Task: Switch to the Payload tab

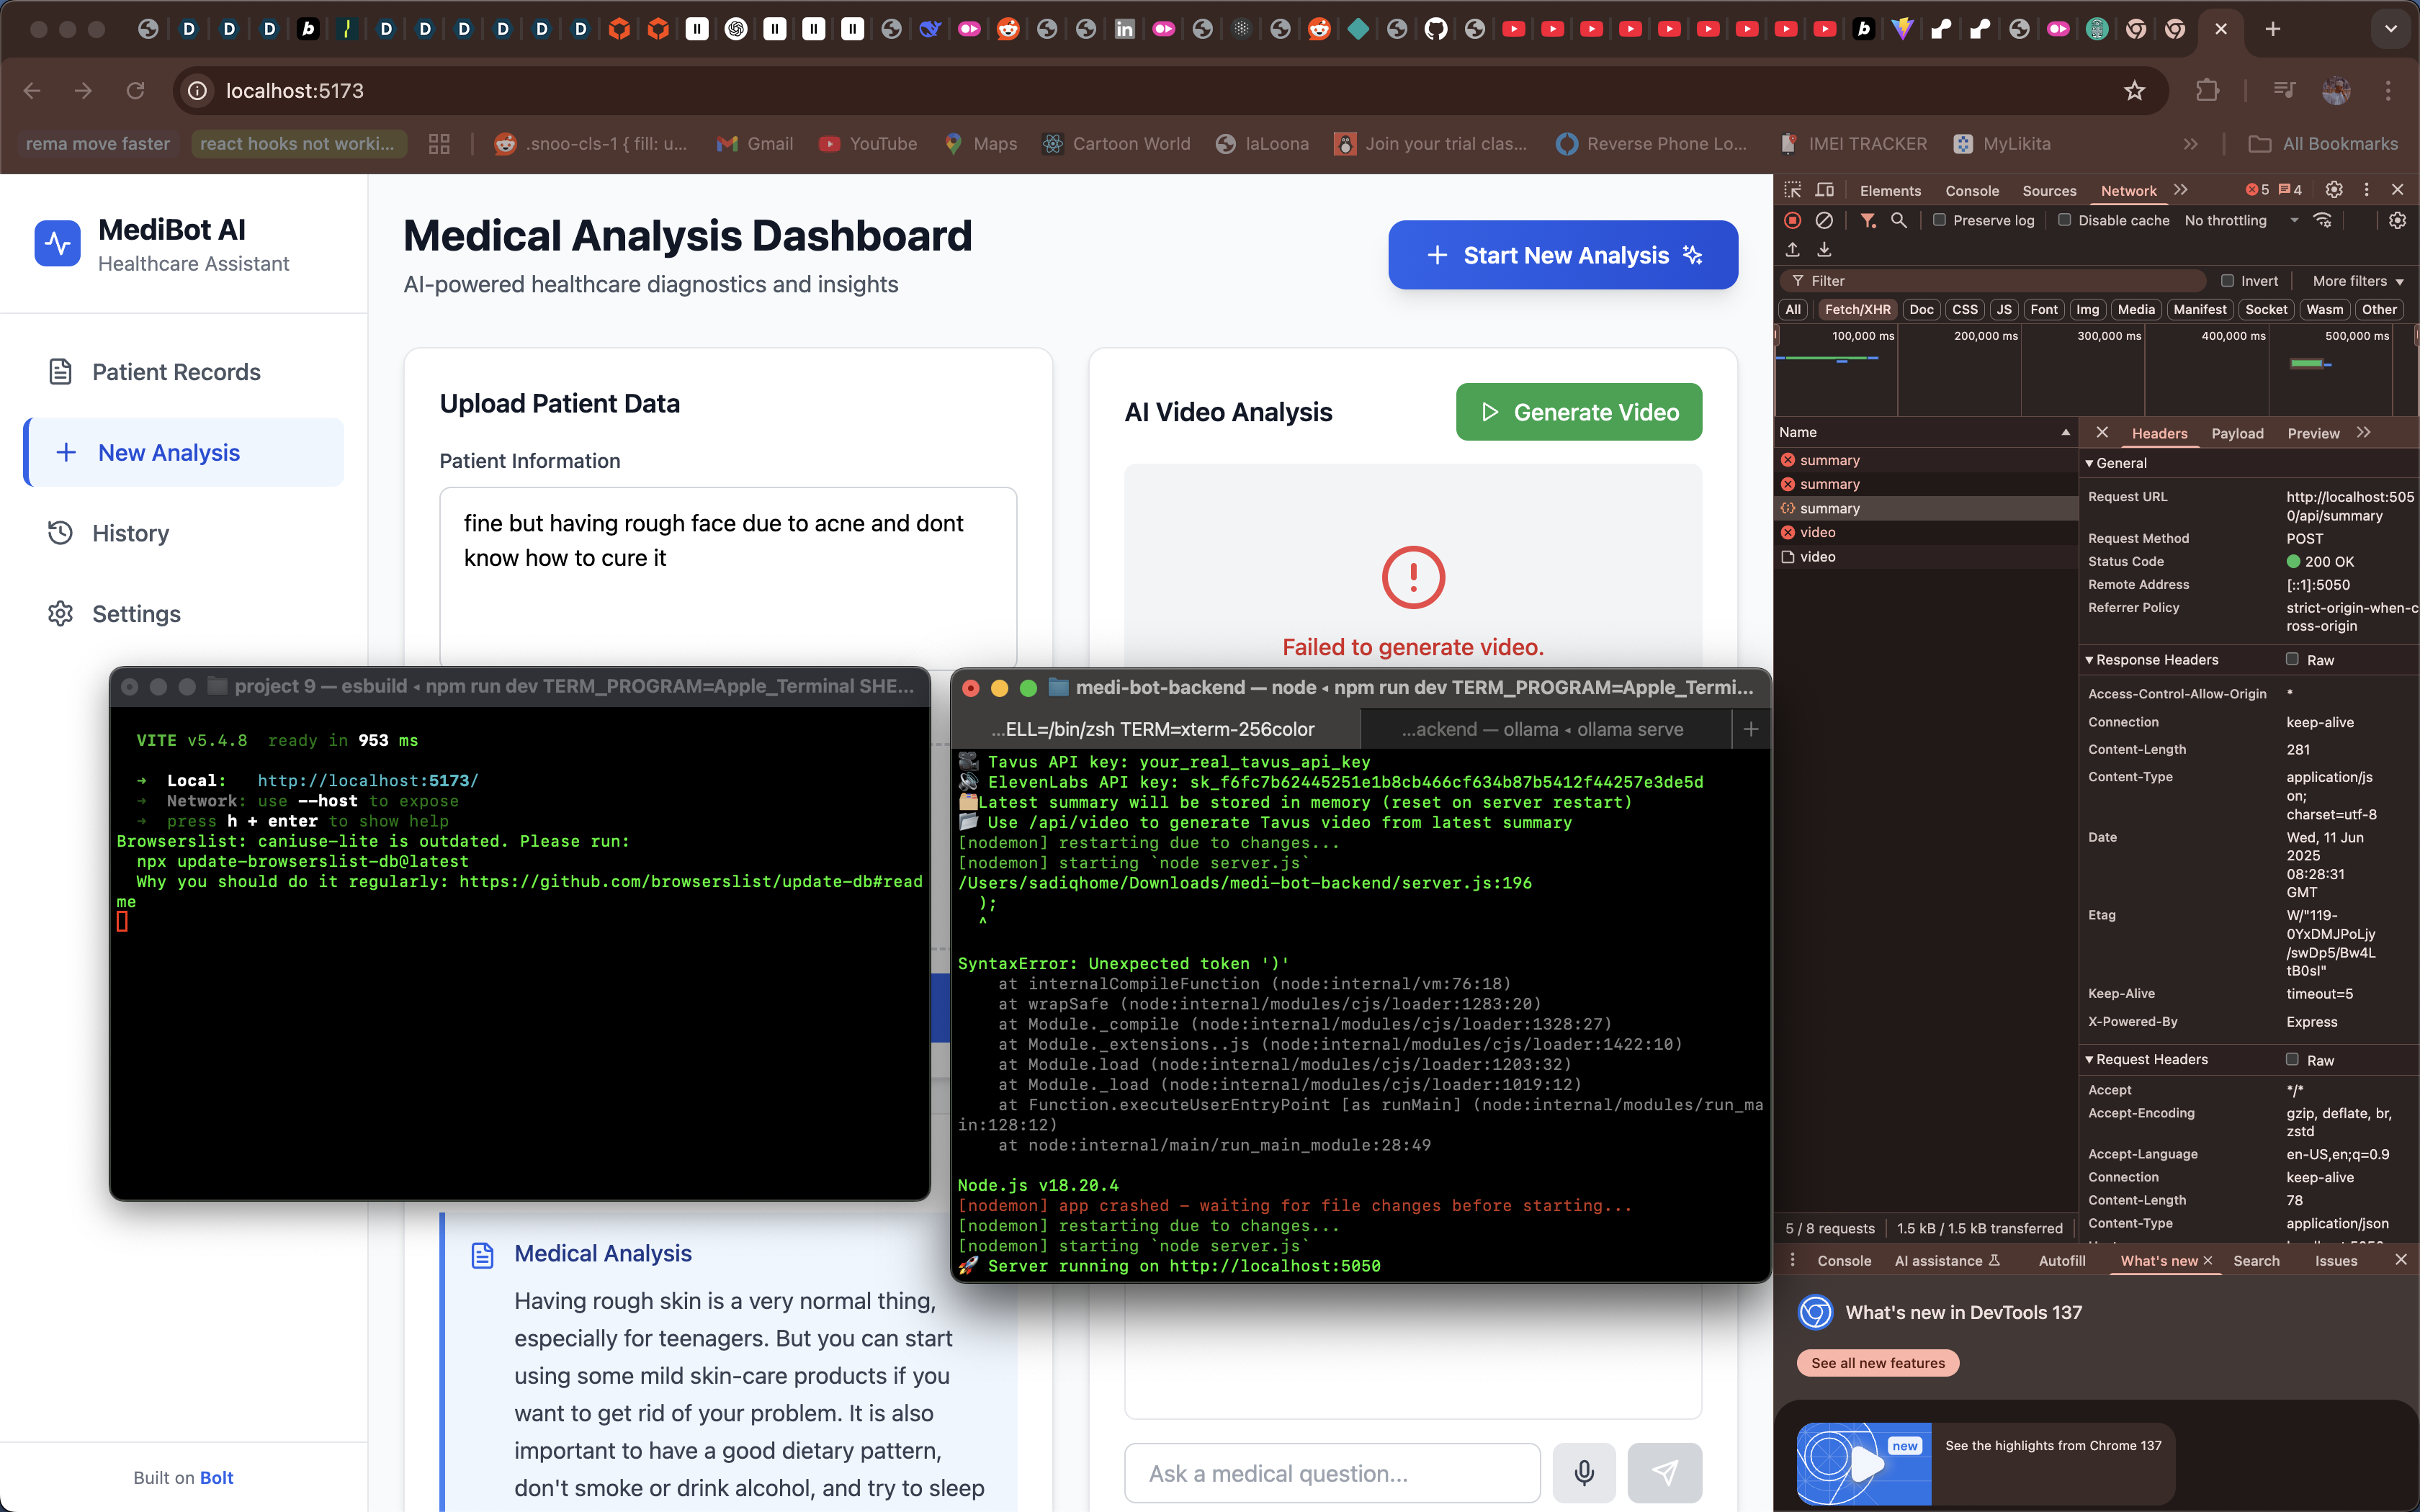Action: click(2236, 433)
